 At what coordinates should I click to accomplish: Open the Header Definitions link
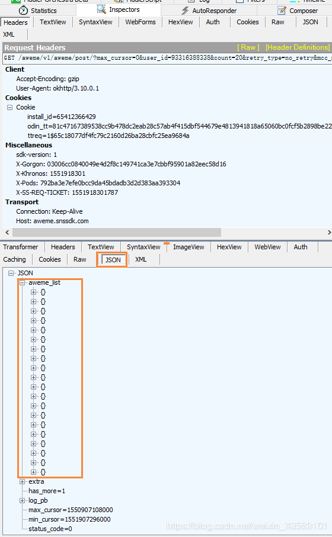298,47
